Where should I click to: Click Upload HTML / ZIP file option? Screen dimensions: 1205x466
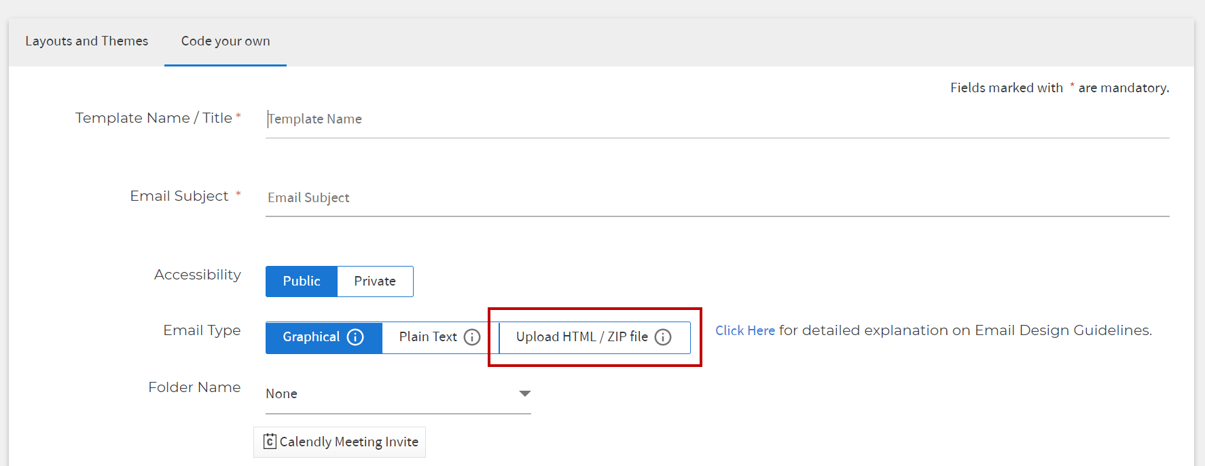[x=594, y=337]
